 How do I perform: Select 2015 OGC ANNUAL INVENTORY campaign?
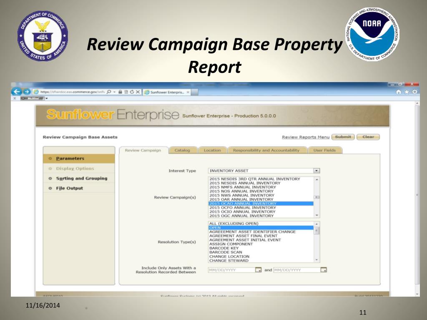(261, 216)
